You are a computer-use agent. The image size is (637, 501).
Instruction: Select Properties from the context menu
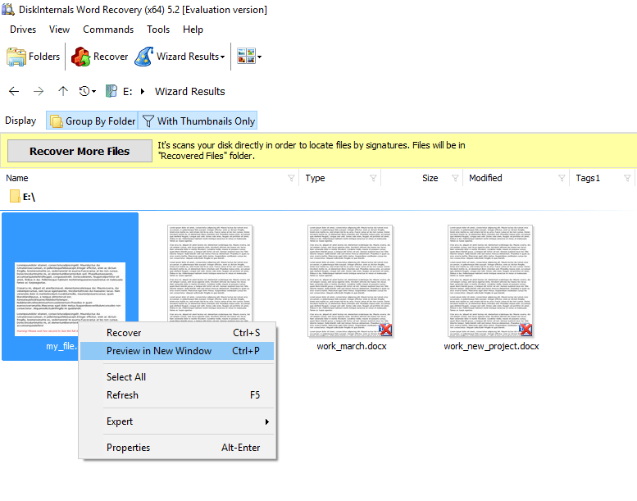tap(128, 448)
